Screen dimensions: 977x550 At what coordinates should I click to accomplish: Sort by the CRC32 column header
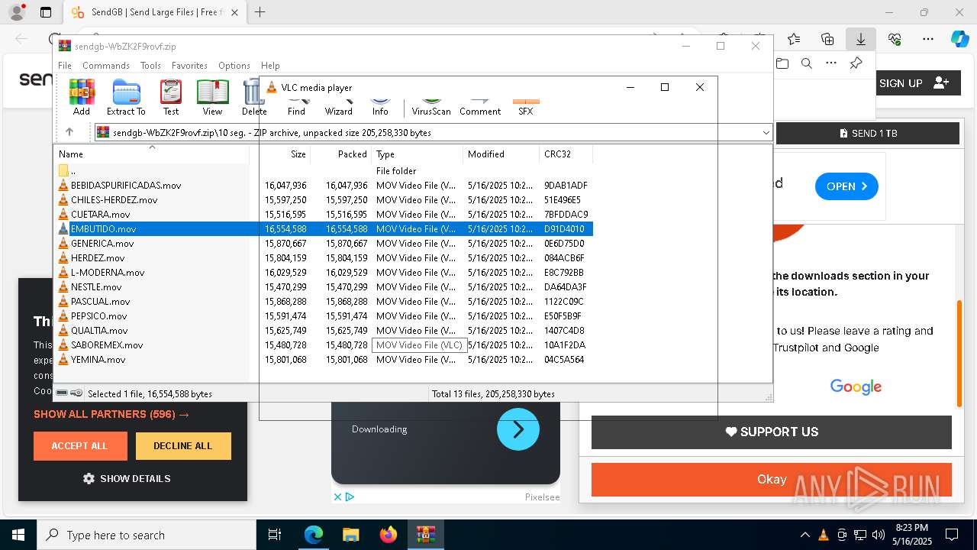click(x=566, y=154)
